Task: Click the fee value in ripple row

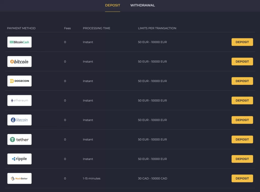Action: (x=65, y=159)
